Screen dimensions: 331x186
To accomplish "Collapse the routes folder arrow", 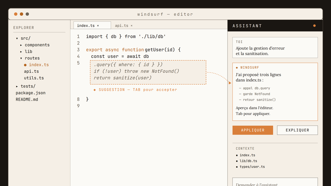I will [21, 58].
